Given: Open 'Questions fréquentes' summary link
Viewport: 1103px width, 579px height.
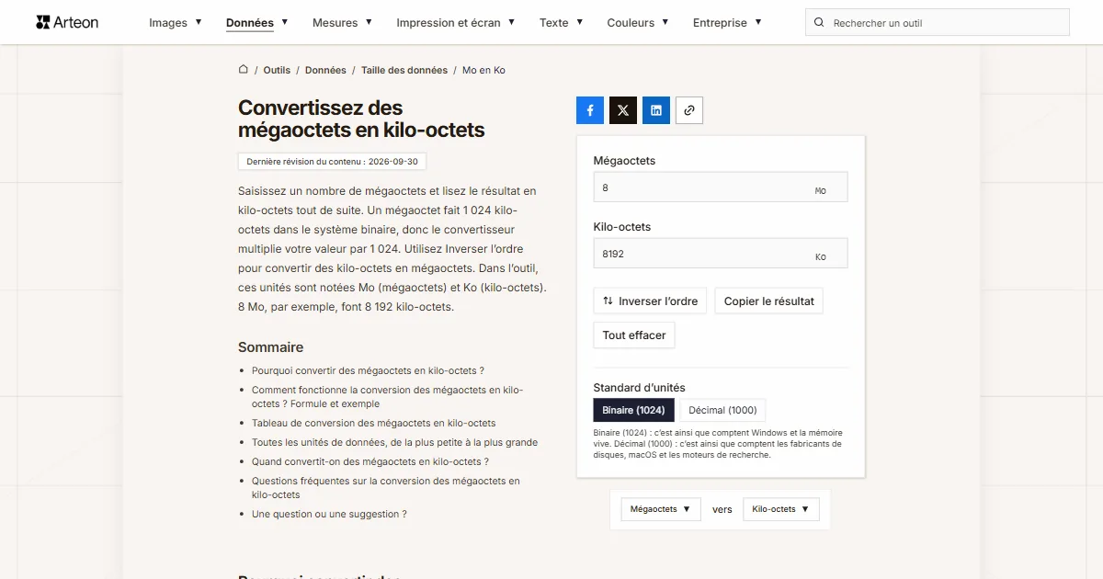Looking at the screenshot, I should point(386,488).
